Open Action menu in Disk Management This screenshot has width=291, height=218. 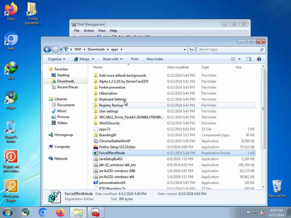(89, 31)
